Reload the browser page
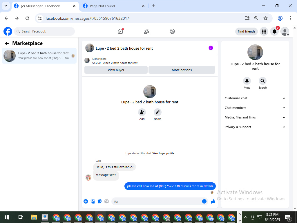Screen dimensions: 297x223 (x=27, y=18)
